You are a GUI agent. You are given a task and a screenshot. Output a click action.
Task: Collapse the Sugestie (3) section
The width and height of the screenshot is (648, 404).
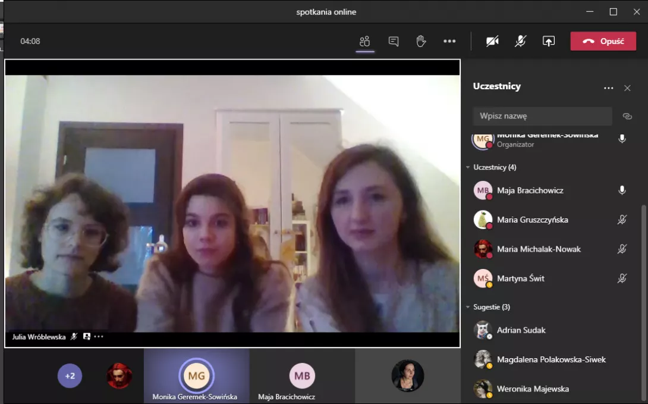(468, 307)
